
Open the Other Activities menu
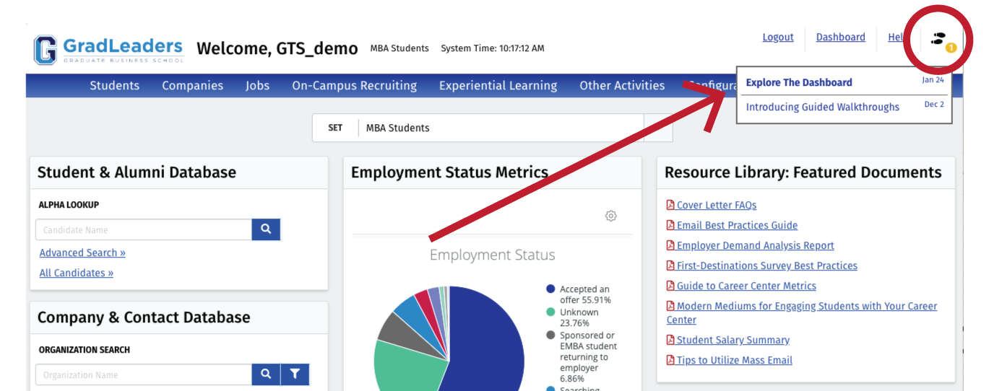pyautogui.click(x=622, y=86)
